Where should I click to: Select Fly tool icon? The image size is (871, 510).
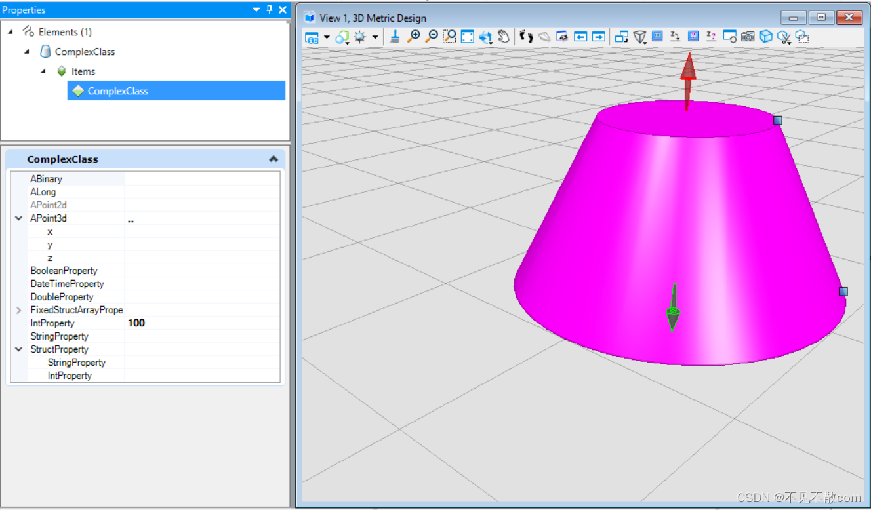click(544, 37)
